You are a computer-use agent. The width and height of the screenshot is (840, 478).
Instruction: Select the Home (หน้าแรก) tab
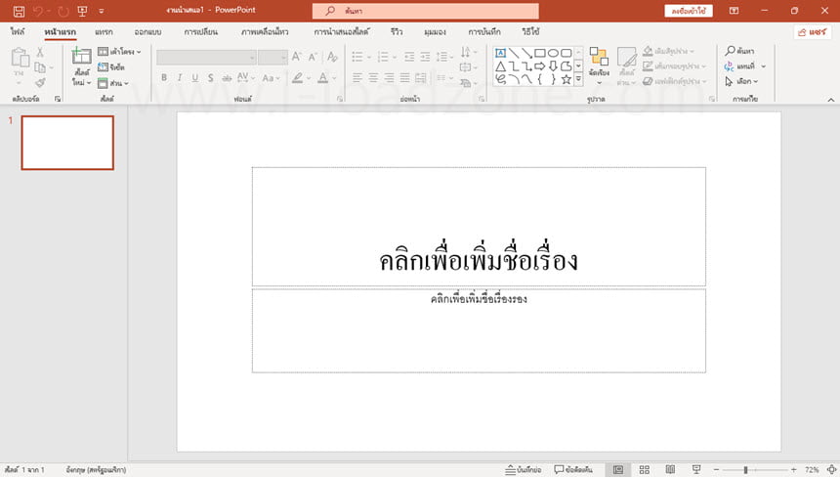pos(60,32)
